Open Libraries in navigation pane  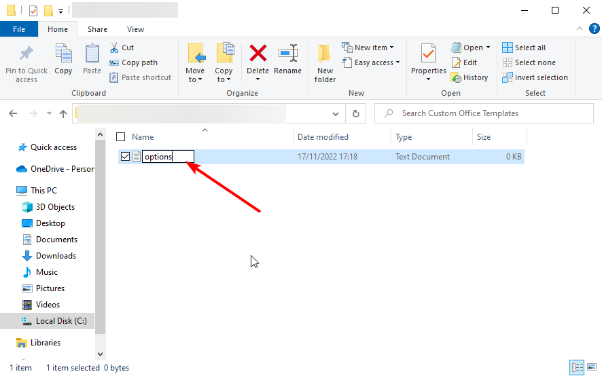(x=39, y=343)
